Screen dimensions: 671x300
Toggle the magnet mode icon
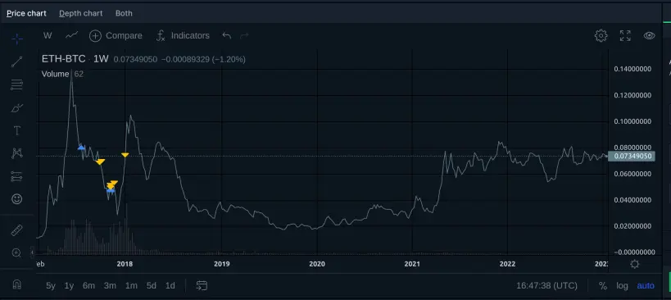pos(17,284)
